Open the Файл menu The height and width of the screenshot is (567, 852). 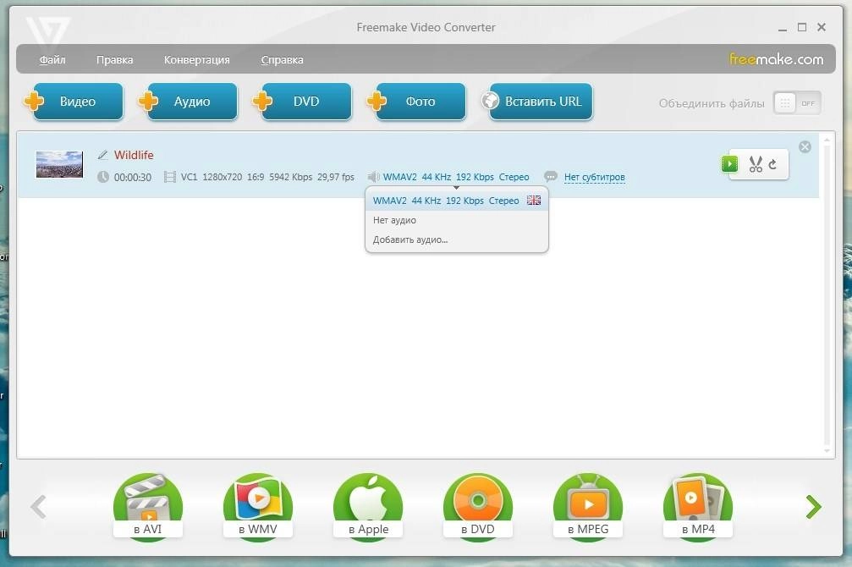(52, 60)
